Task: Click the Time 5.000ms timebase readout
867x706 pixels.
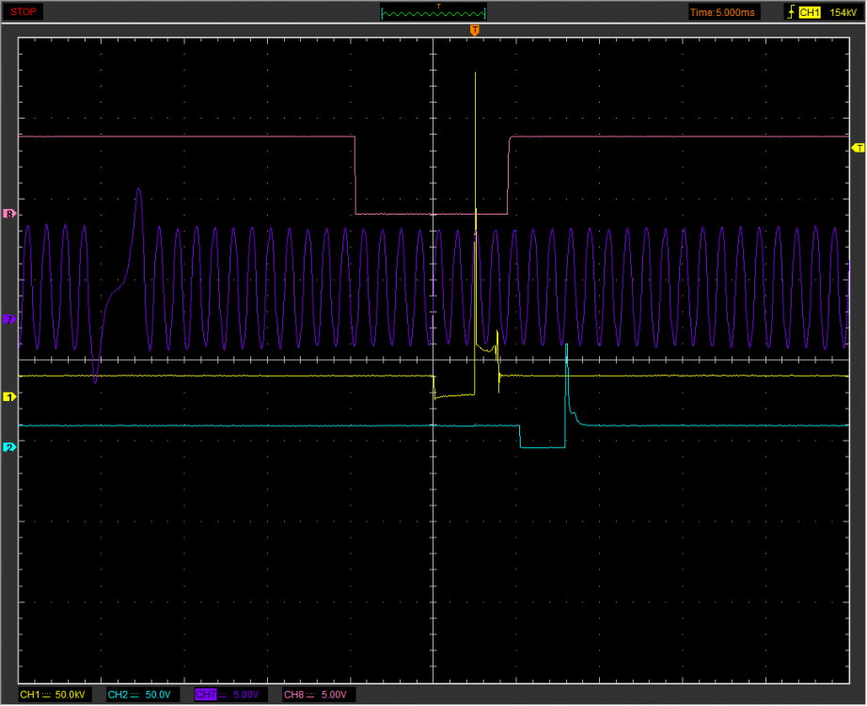Action: [721, 12]
